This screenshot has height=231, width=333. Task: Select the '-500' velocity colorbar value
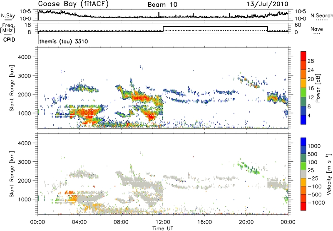(x=315, y=194)
